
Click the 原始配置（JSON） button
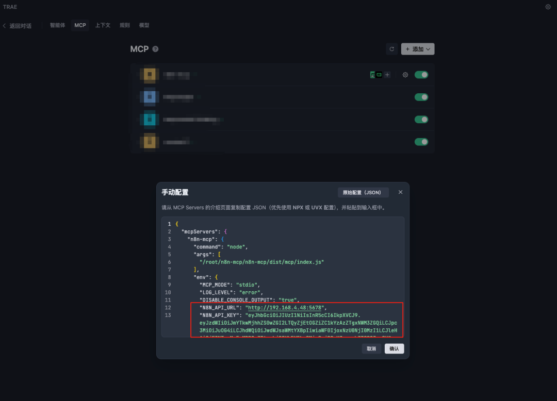[x=363, y=192]
